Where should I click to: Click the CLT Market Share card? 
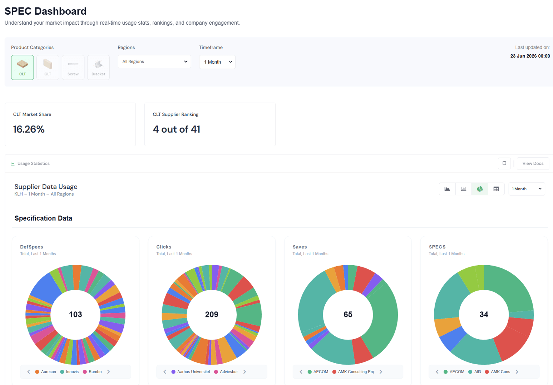click(x=70, y=124)
